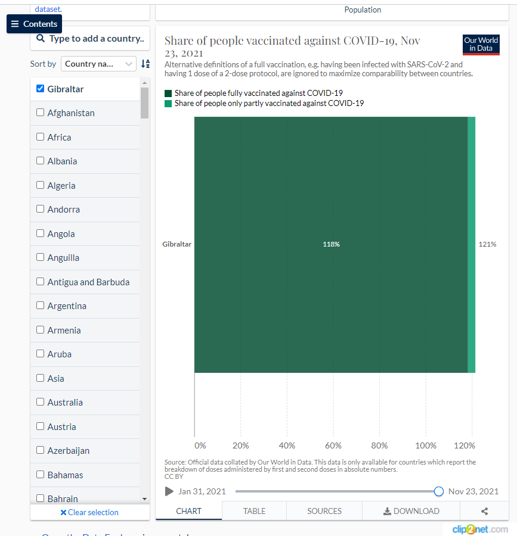Click the dark green fully vaccinated legend swatch
The height and width of the screenshot is (536, 517).
pos(168,93)
